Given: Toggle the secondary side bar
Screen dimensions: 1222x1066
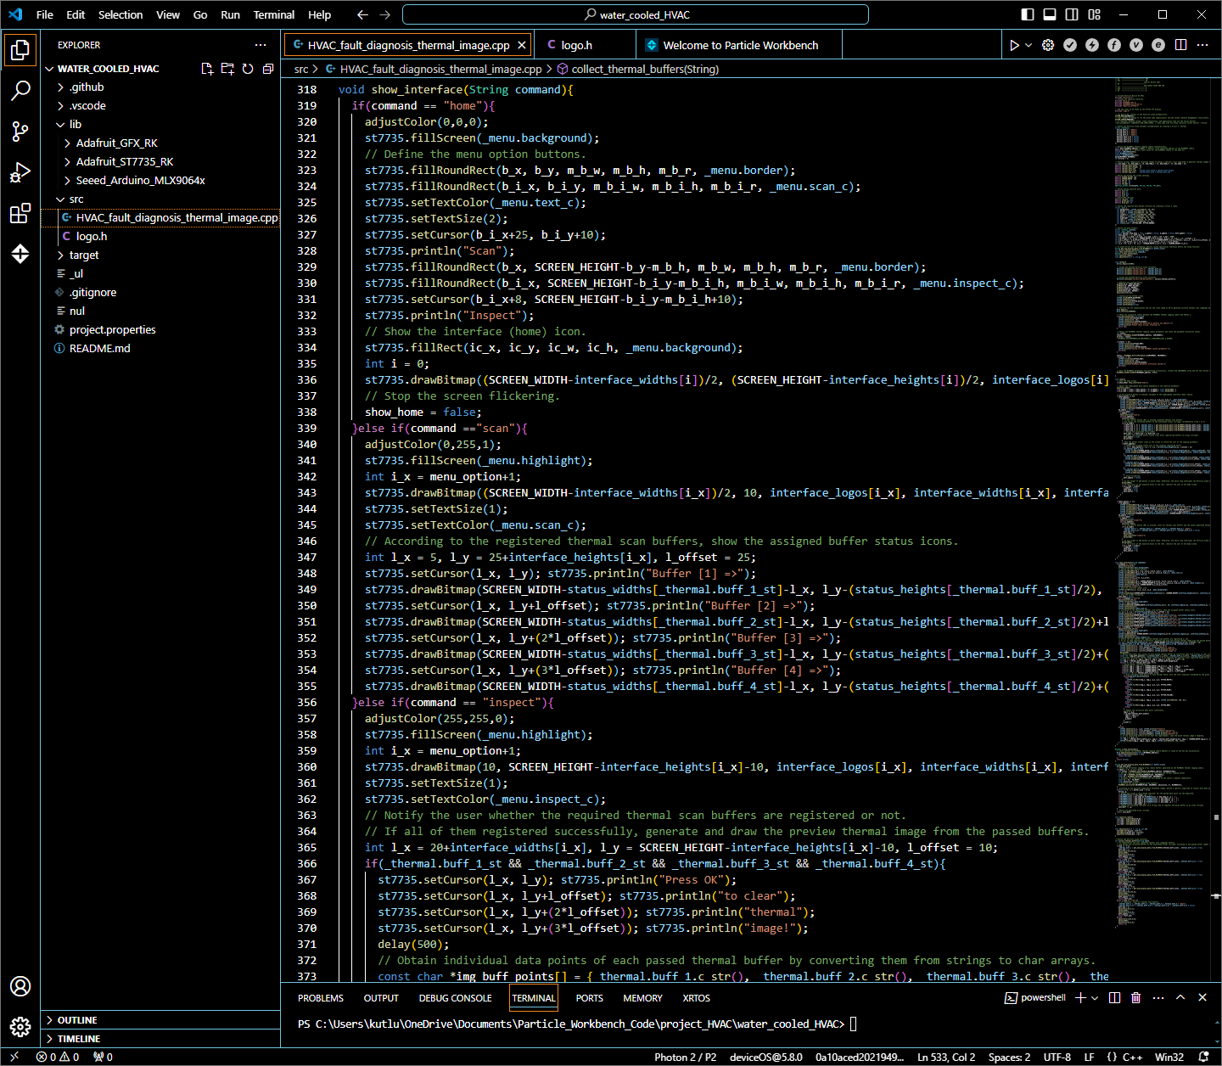Looking at the screenshot, I should 1072,14.
